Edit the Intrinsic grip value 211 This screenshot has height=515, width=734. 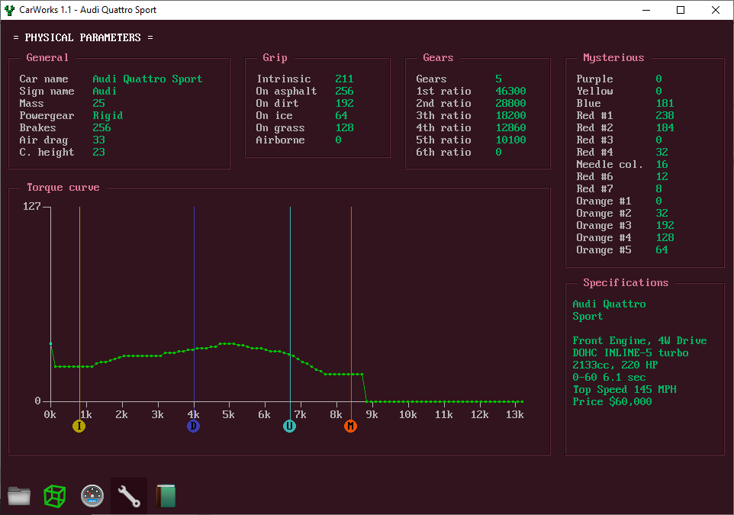point(344,79)
